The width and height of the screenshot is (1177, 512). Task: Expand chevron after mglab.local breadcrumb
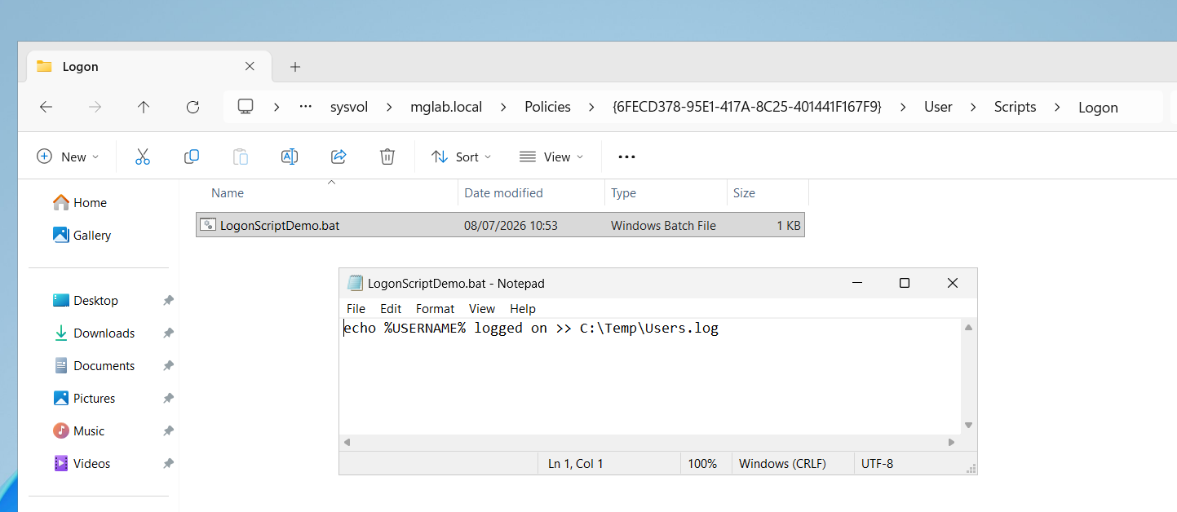503,107
